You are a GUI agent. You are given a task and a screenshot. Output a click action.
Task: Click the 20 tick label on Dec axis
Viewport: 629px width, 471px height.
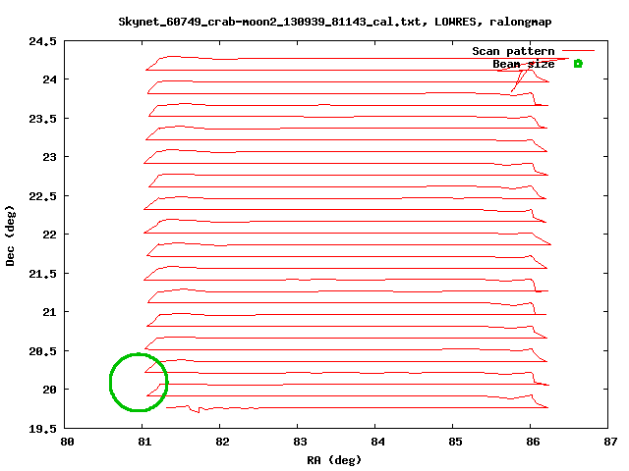point(50,390)
